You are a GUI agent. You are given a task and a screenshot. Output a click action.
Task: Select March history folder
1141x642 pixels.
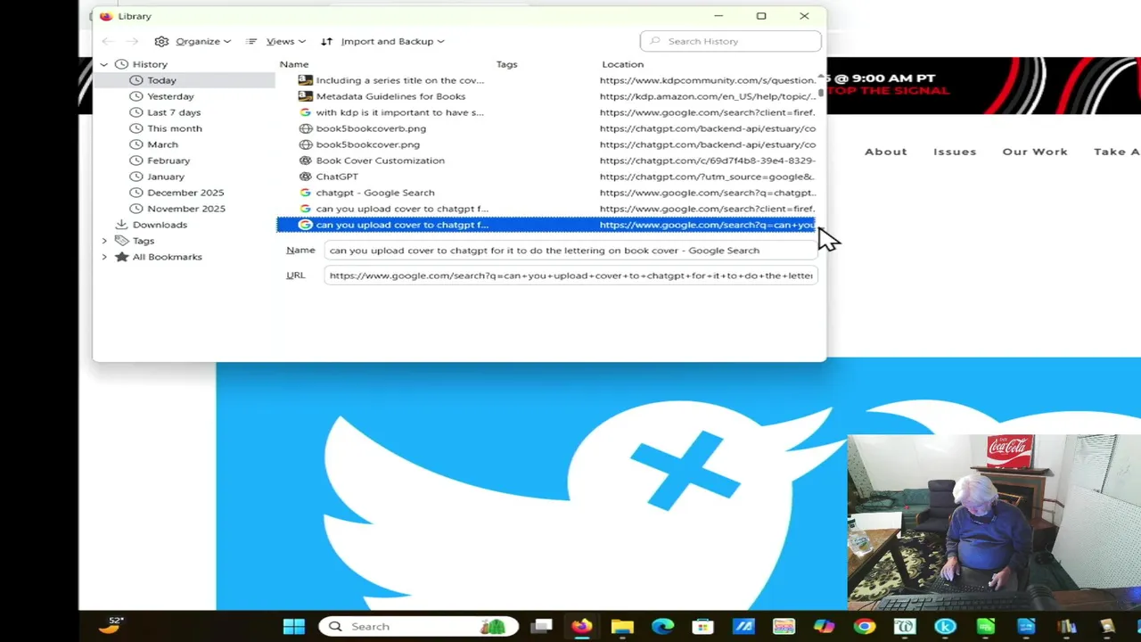pos(162,144)
